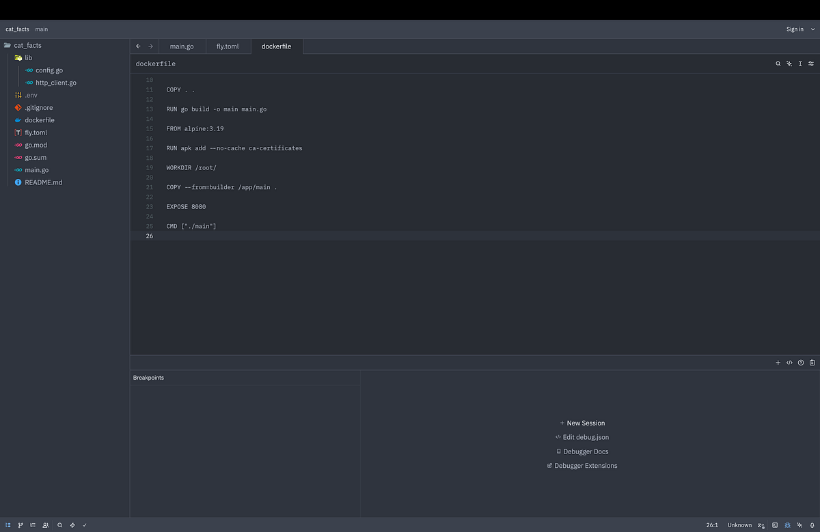Click inline assist sparkle in editor toolbar
The height and width of the screenshot is (532, 820).
coord(789,64)
